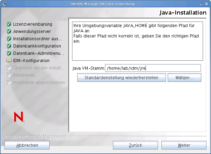Click the Java-Installation heading

183,12
